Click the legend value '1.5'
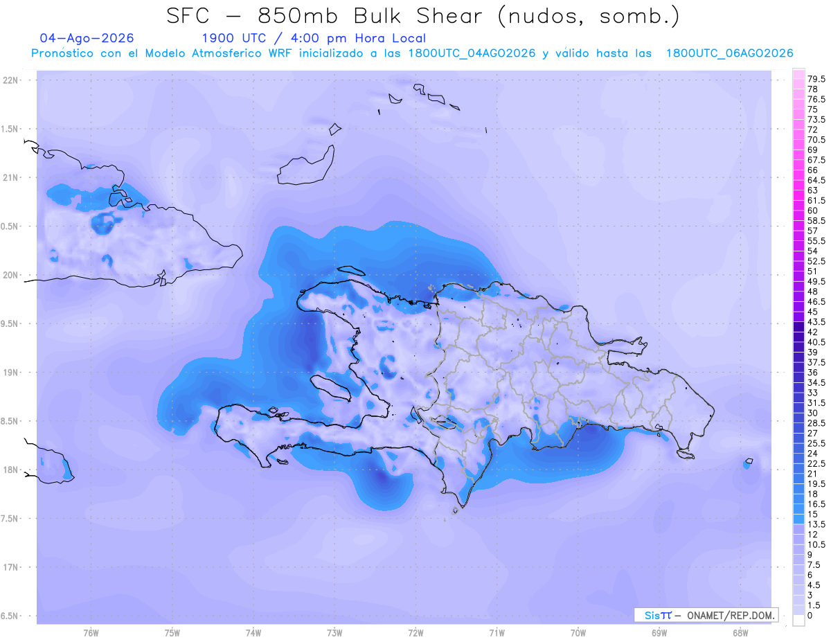 (814, 605)
